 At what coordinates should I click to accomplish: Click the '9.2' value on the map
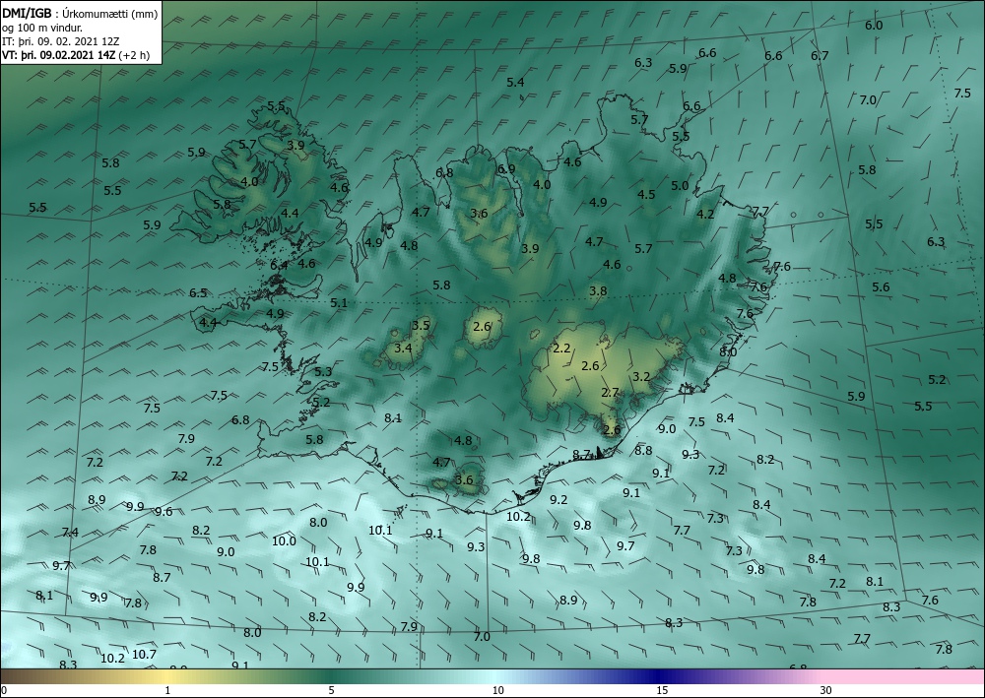point(558,500)
